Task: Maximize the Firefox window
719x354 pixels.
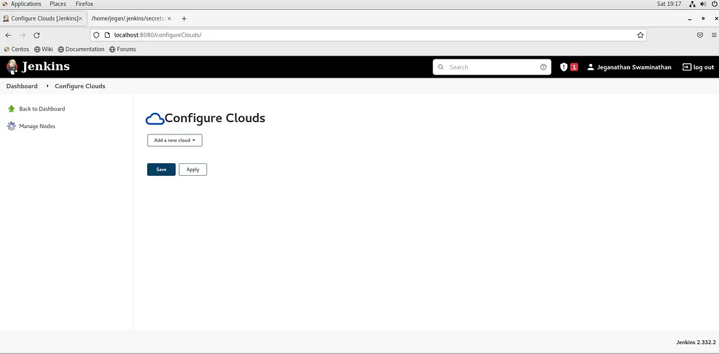Action: pyautogui.click(x=703, y=19)
